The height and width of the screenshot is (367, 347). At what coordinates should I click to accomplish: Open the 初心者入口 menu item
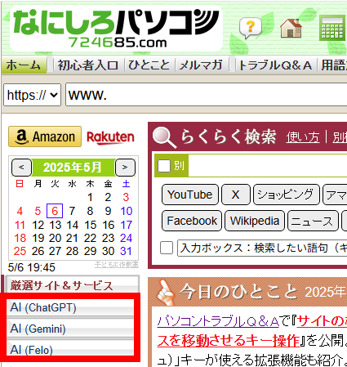tap(87, 65)
